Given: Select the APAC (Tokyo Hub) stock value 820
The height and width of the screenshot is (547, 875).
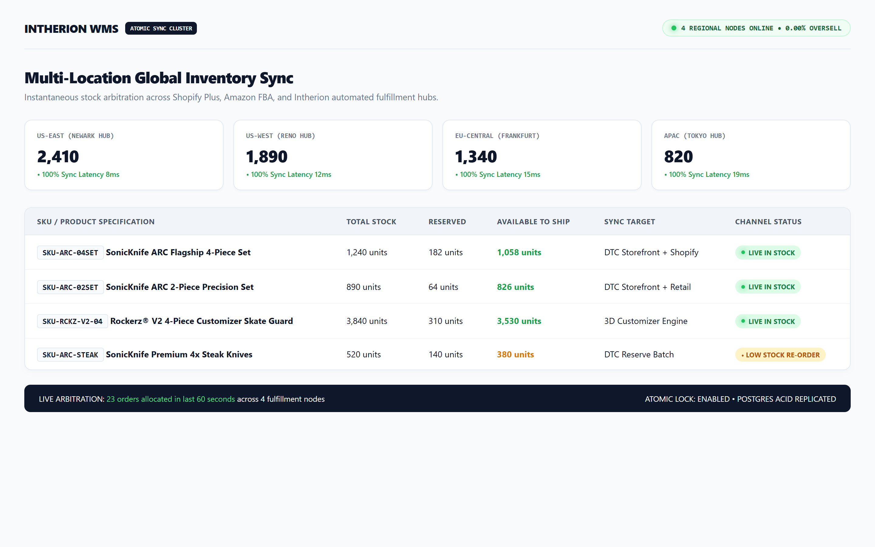Looking at the screenshot, I should point(678,157).
